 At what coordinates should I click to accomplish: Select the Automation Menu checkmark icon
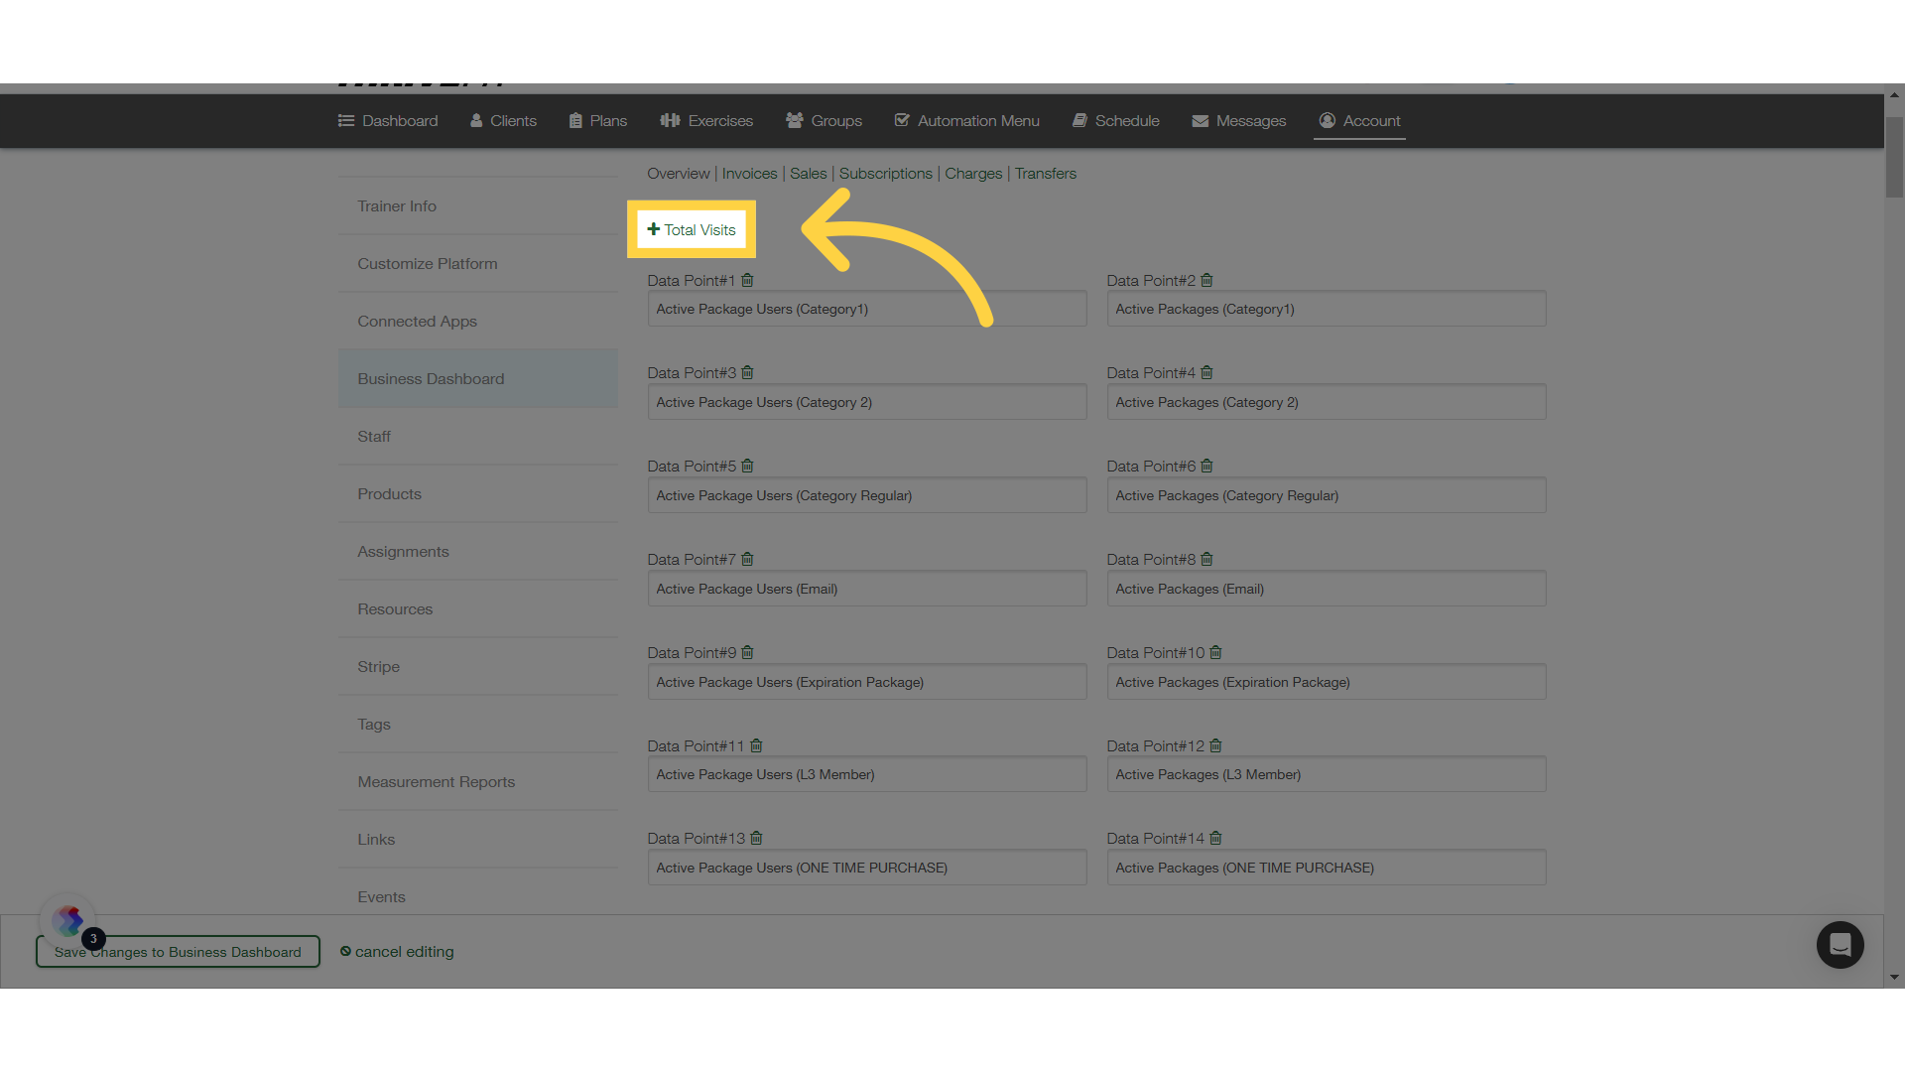pos(902,120)
